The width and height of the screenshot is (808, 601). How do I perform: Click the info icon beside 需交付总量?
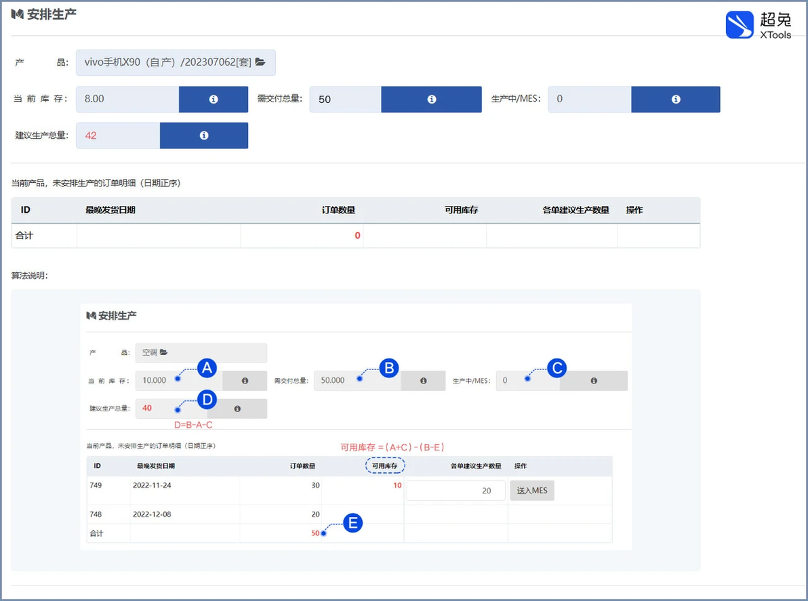click(x=431, y=100)
